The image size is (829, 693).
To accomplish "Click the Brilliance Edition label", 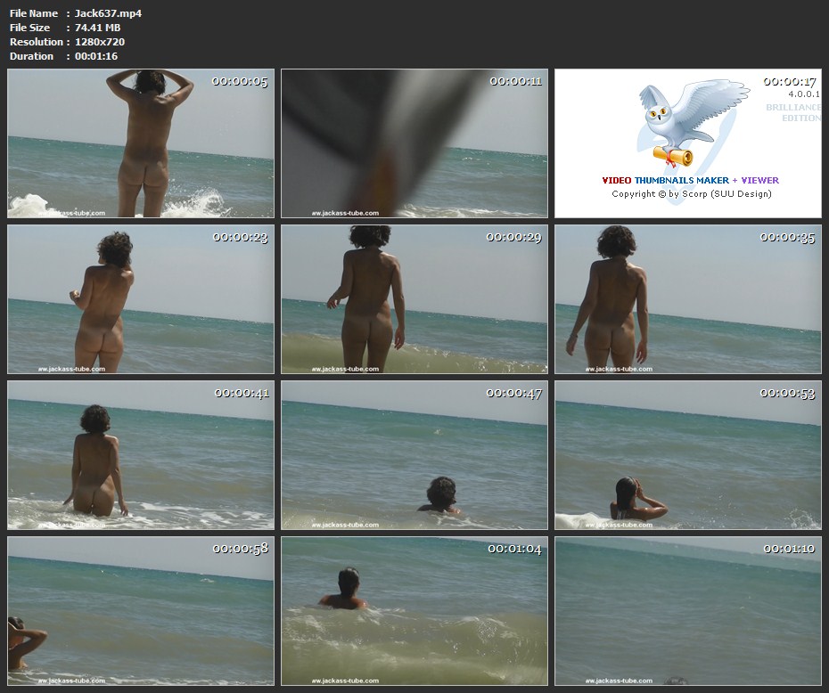I will 792,112.
